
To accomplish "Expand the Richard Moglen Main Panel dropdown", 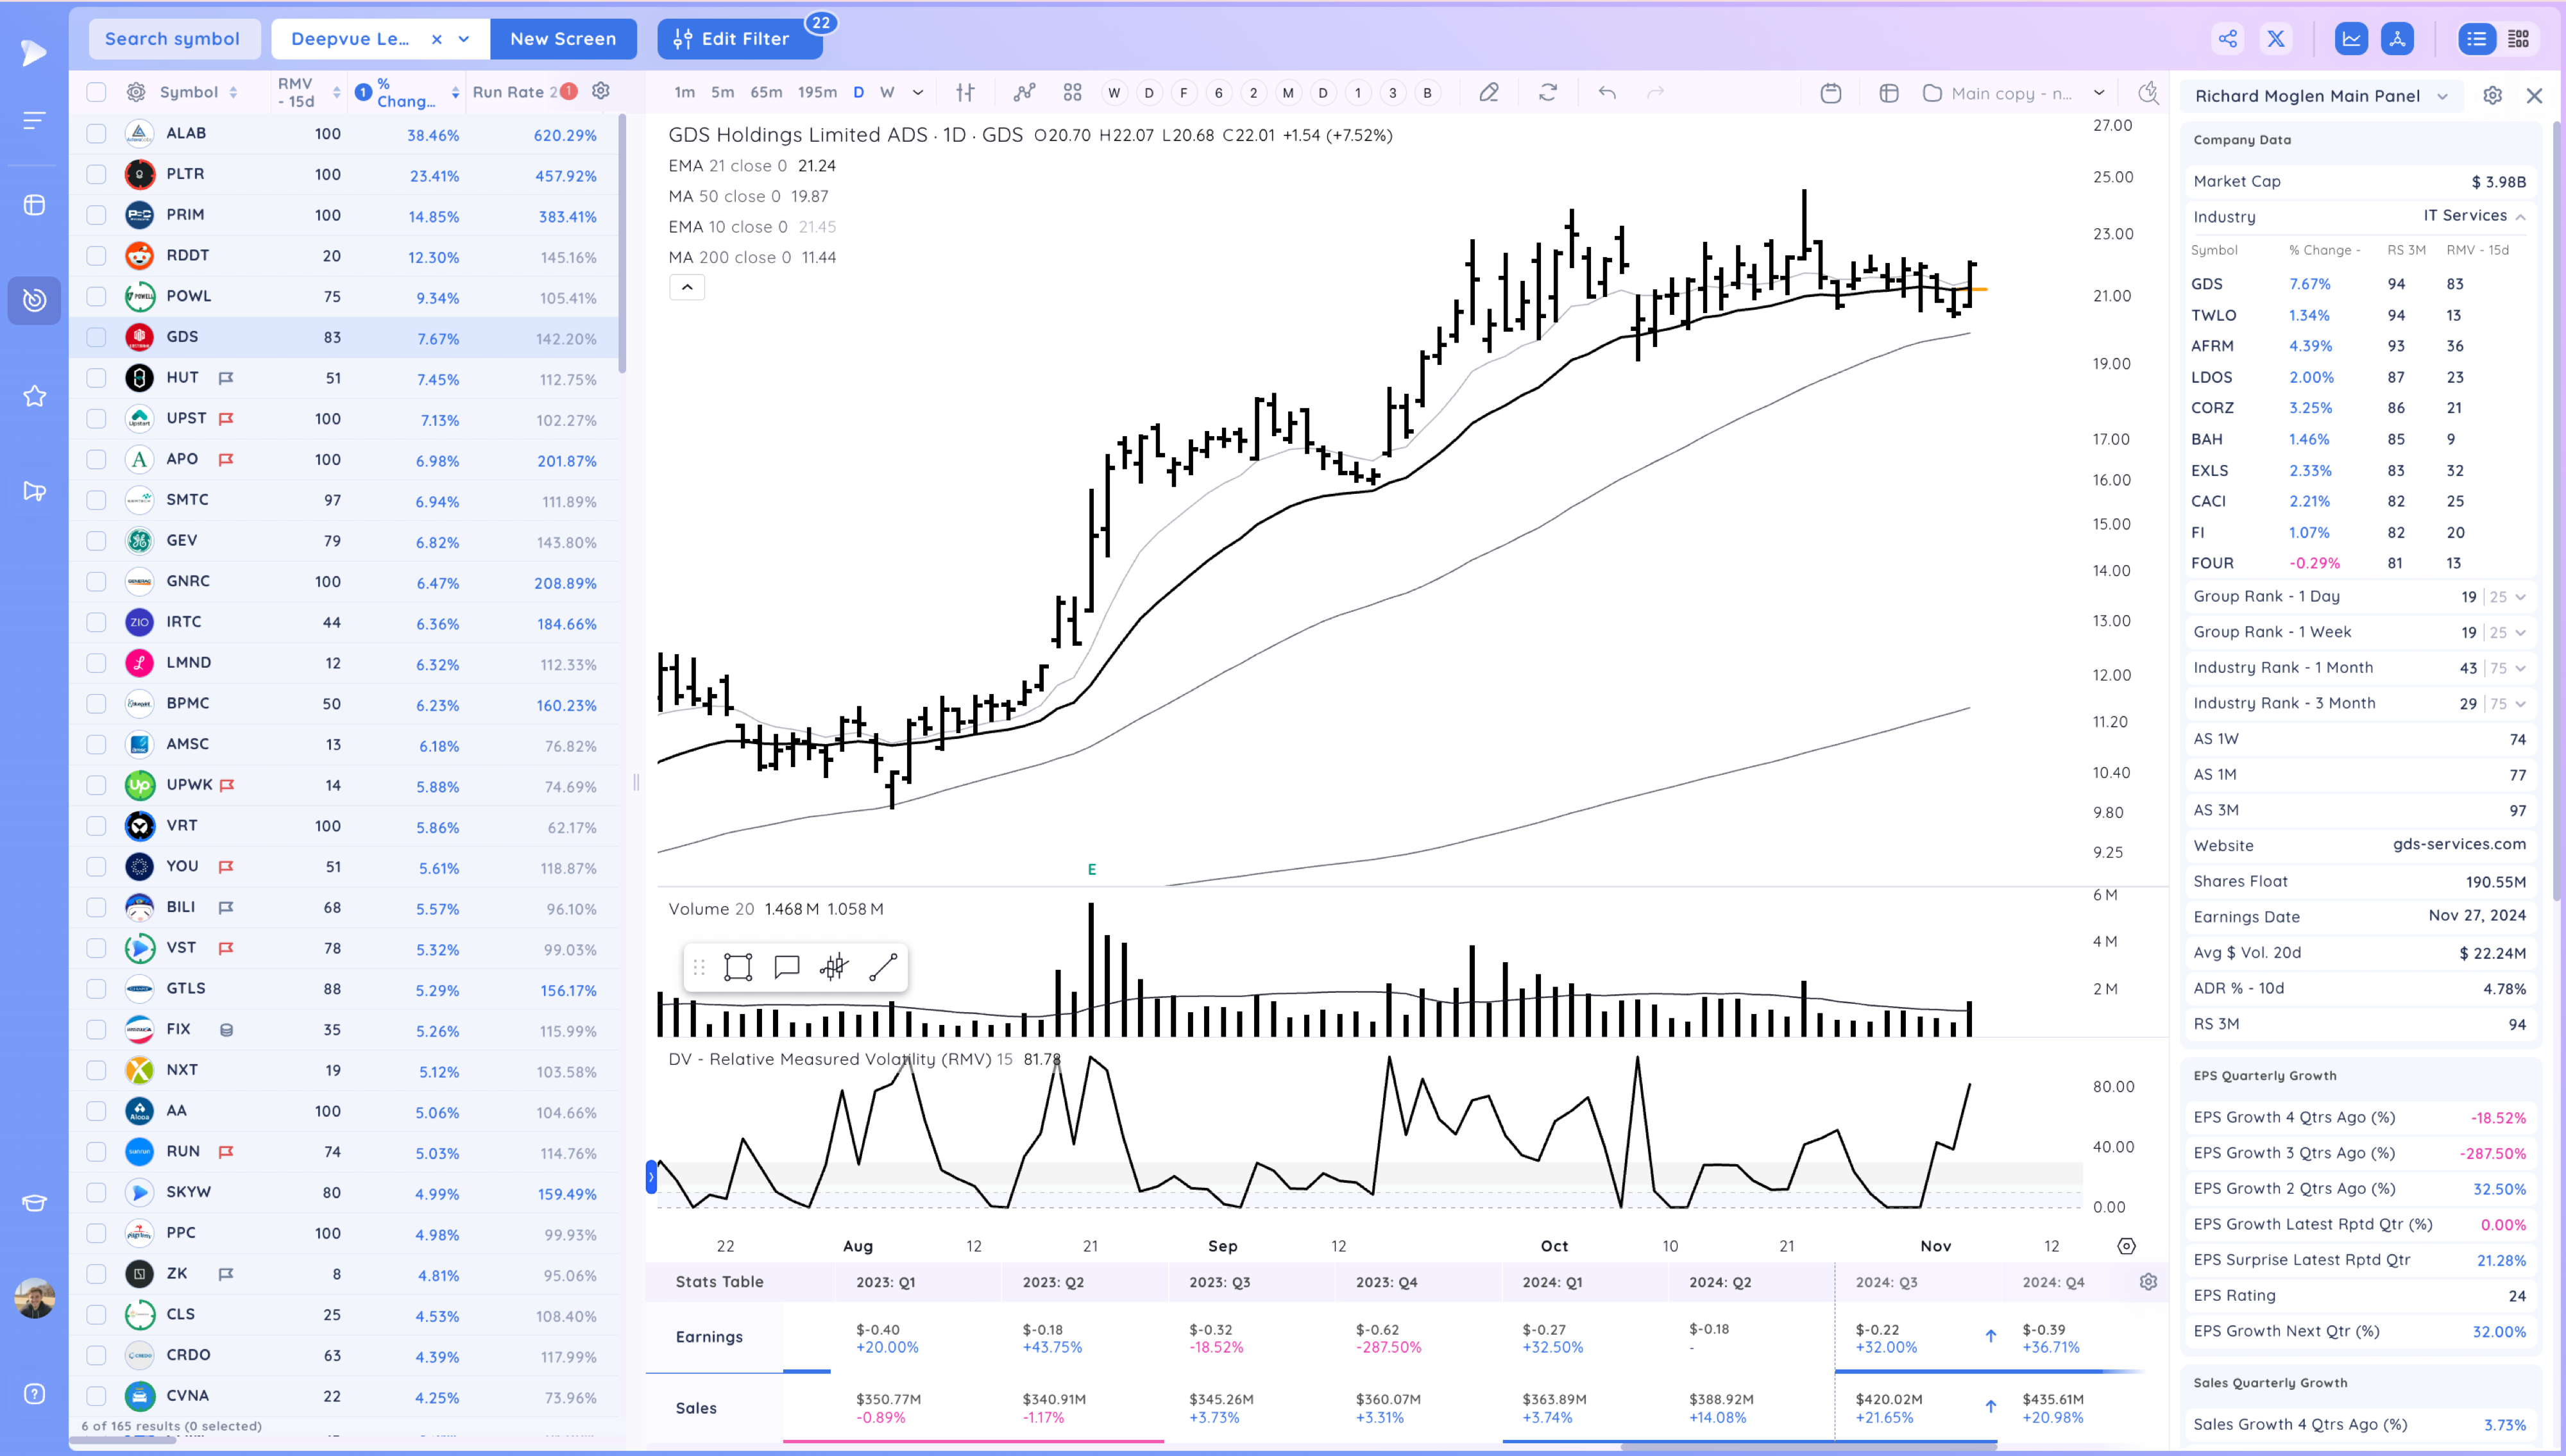I will (2443, 96).
